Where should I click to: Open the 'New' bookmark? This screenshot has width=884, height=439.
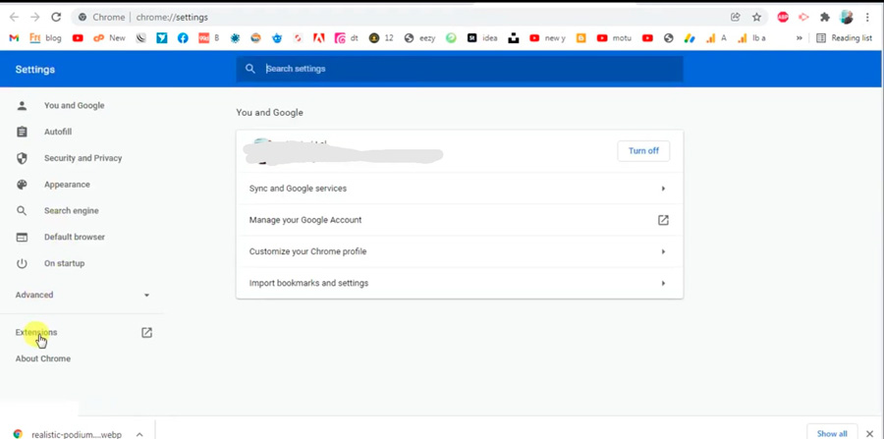point(109,38)
